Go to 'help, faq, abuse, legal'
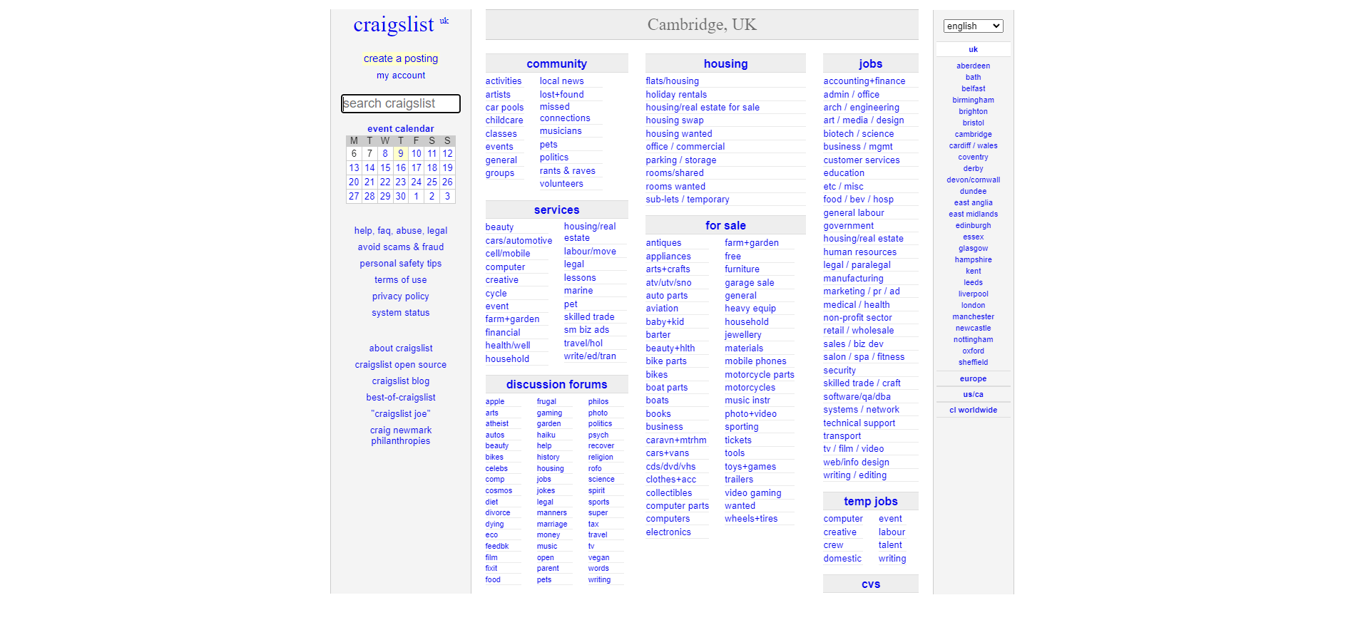This screenshot has width=1363, height=620. 401,231
